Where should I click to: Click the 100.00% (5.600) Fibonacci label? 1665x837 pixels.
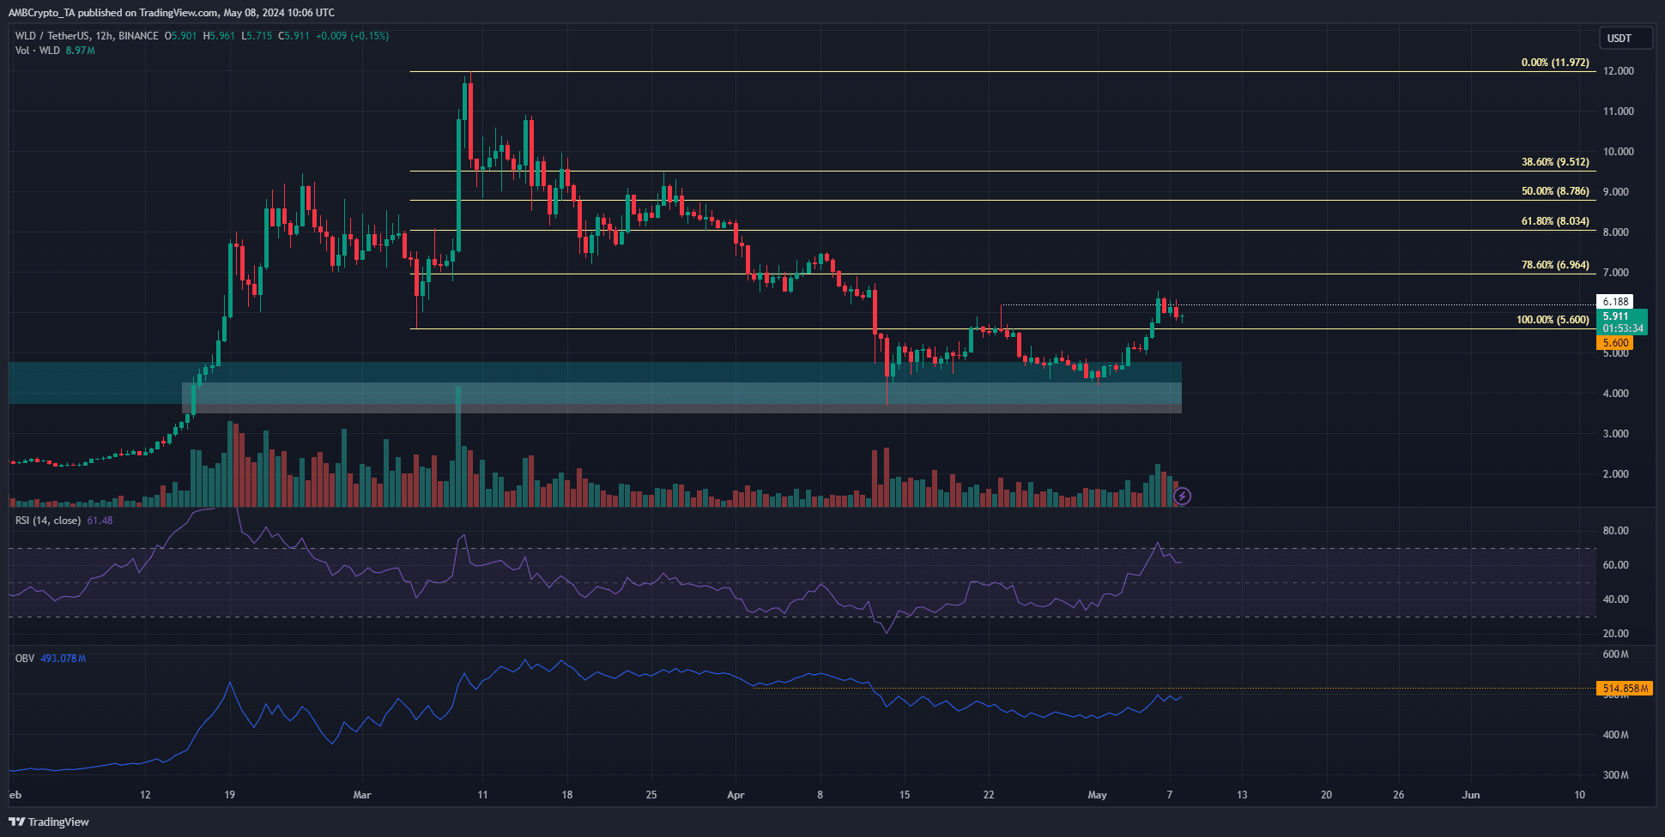(x=1553, y=320)
